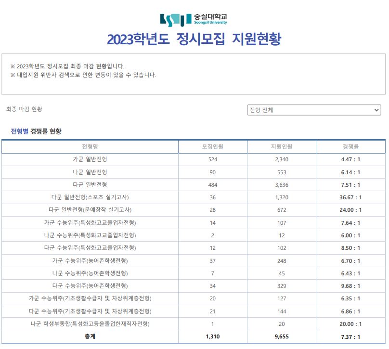Open the 전형 전체 dropdown
This screenshot has height=349, width=389.
(x=314, y=110)
